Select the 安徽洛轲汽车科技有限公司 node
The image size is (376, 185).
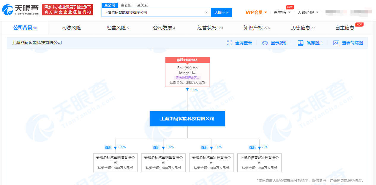[x=211, y=163]
